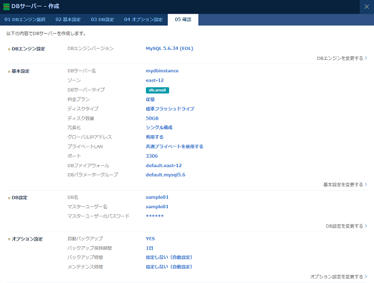Select the 04 オプション設定 tab
Viewport: 374px width, 283px height.
pyautogui.click(x=143, y=19)
